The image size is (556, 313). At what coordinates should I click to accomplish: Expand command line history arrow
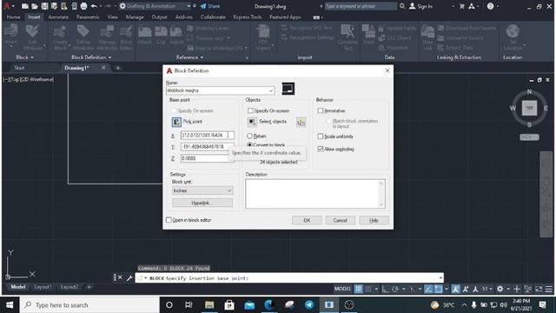440,278
